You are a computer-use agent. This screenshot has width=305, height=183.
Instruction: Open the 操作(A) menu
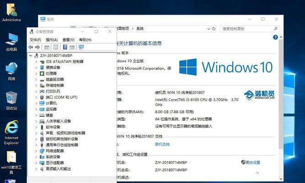click(52, 40)
